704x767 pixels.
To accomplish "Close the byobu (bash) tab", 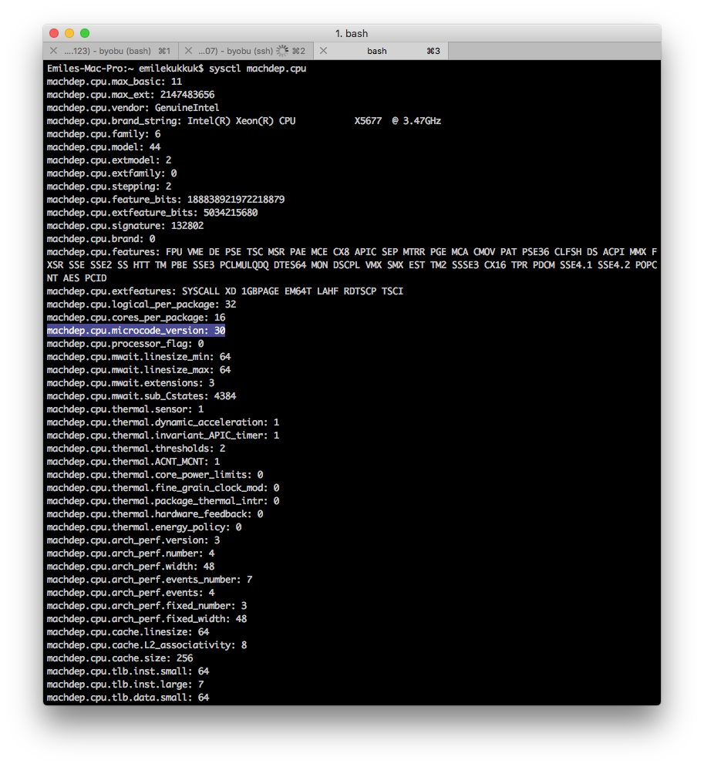I will [54, 51].
